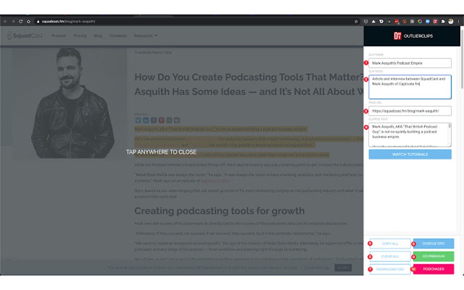
Task: Share the article via the LinkedIn icon
Action: pyautogui.click(x=146, y=120)
